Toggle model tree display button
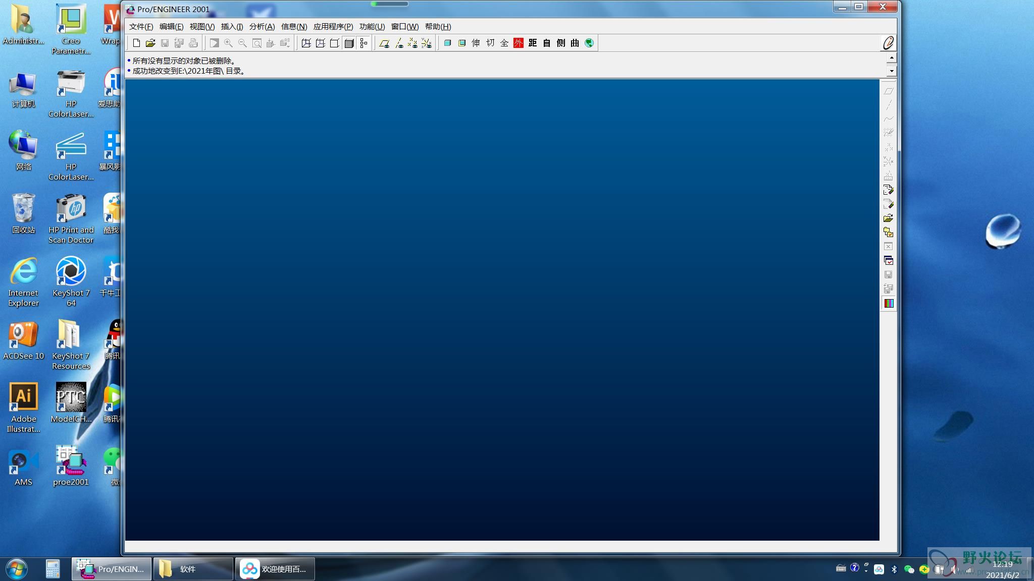1034x581 pixels. click(364, 43)
